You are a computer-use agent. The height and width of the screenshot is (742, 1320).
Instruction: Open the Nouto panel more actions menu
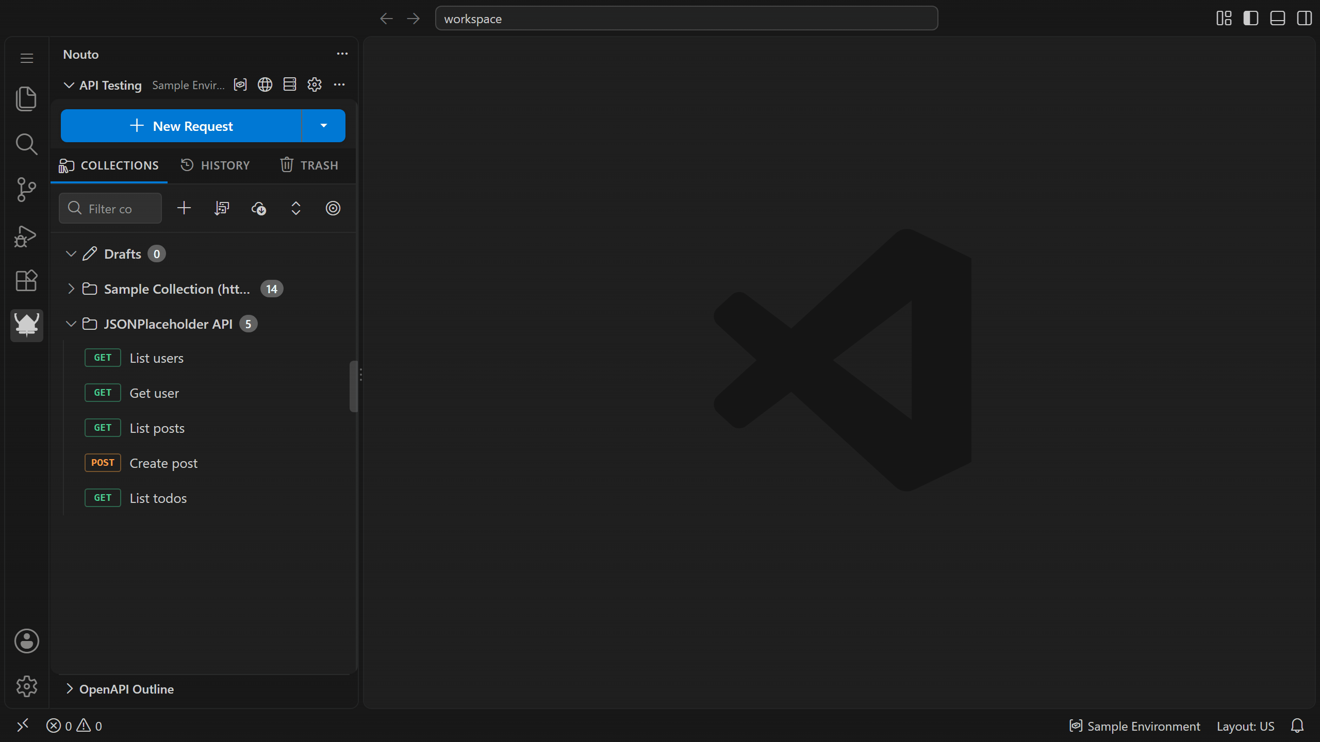click(x=342, y=54)
